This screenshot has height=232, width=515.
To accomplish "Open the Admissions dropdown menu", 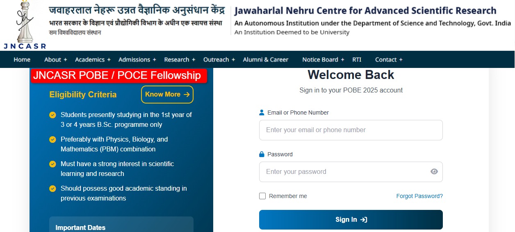I will click(x=137, y=60).
